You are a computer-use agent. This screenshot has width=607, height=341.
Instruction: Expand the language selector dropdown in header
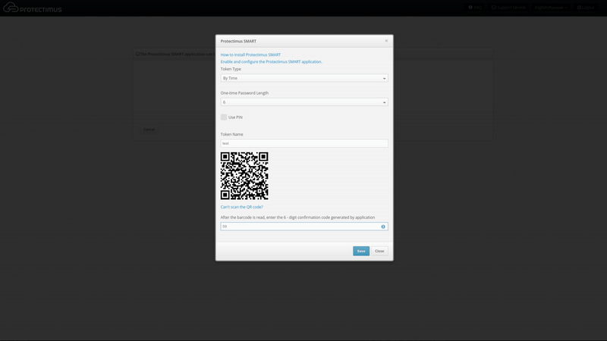(551, 8)
